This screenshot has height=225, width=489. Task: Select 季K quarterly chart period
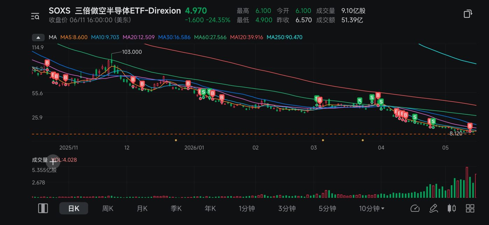click(x=176, y=209)
